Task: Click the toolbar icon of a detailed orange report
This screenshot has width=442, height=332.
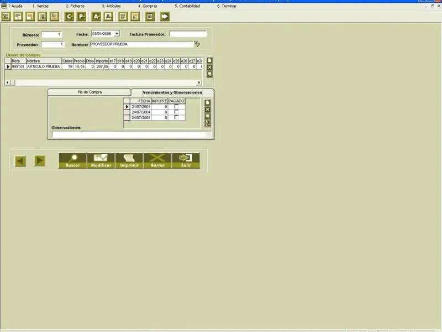Action: (54, 17)
